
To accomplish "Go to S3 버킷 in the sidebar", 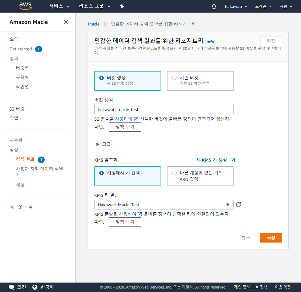I will point(17,109).
